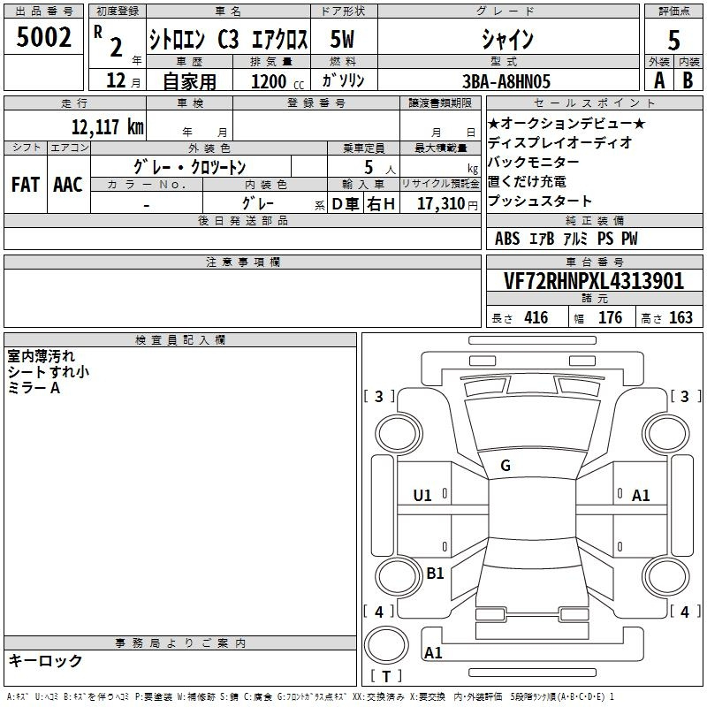
Task: Click the shift value FAT
Action: pos(26,185)
